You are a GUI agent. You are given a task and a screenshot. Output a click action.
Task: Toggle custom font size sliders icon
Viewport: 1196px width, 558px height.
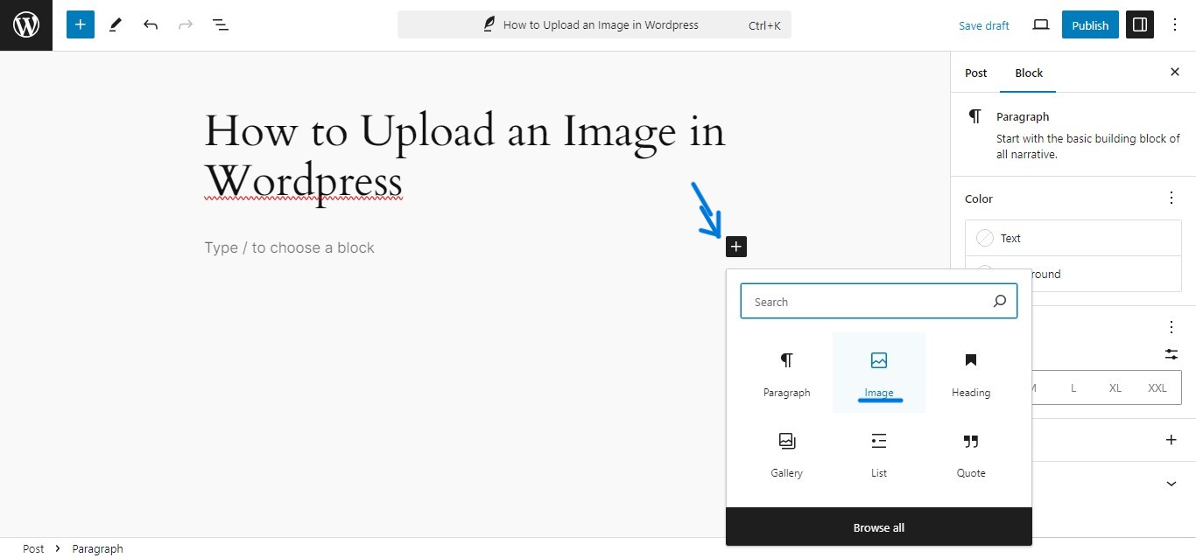1171,354
